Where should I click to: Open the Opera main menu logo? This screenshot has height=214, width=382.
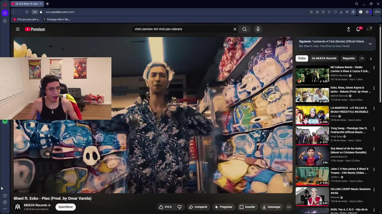5,5
